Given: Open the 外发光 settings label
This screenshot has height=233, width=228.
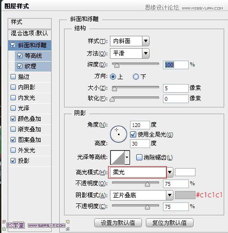Looking at the screenshot, I should tap(26, 150).
